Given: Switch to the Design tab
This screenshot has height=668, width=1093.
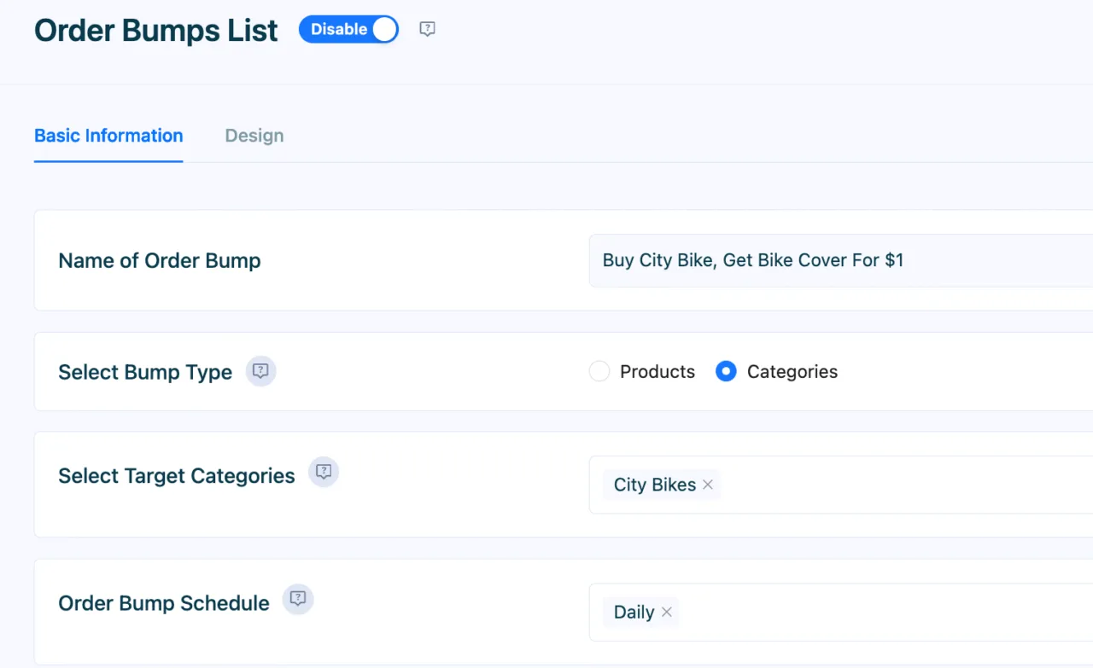Looking at the screenshot, I should point(254,136).
